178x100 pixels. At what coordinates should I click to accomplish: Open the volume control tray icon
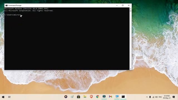pyautogui.click(x=156, y=97)
